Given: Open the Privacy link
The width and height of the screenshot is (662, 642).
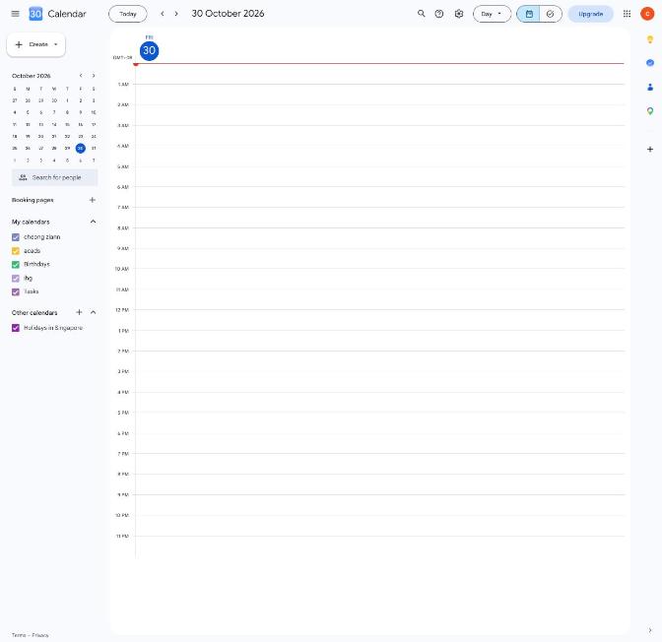Looking at the screenshot, I should point(40,635).
